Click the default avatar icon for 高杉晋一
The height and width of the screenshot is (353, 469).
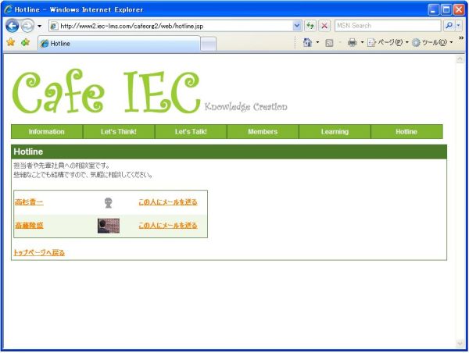click(109, 202)
